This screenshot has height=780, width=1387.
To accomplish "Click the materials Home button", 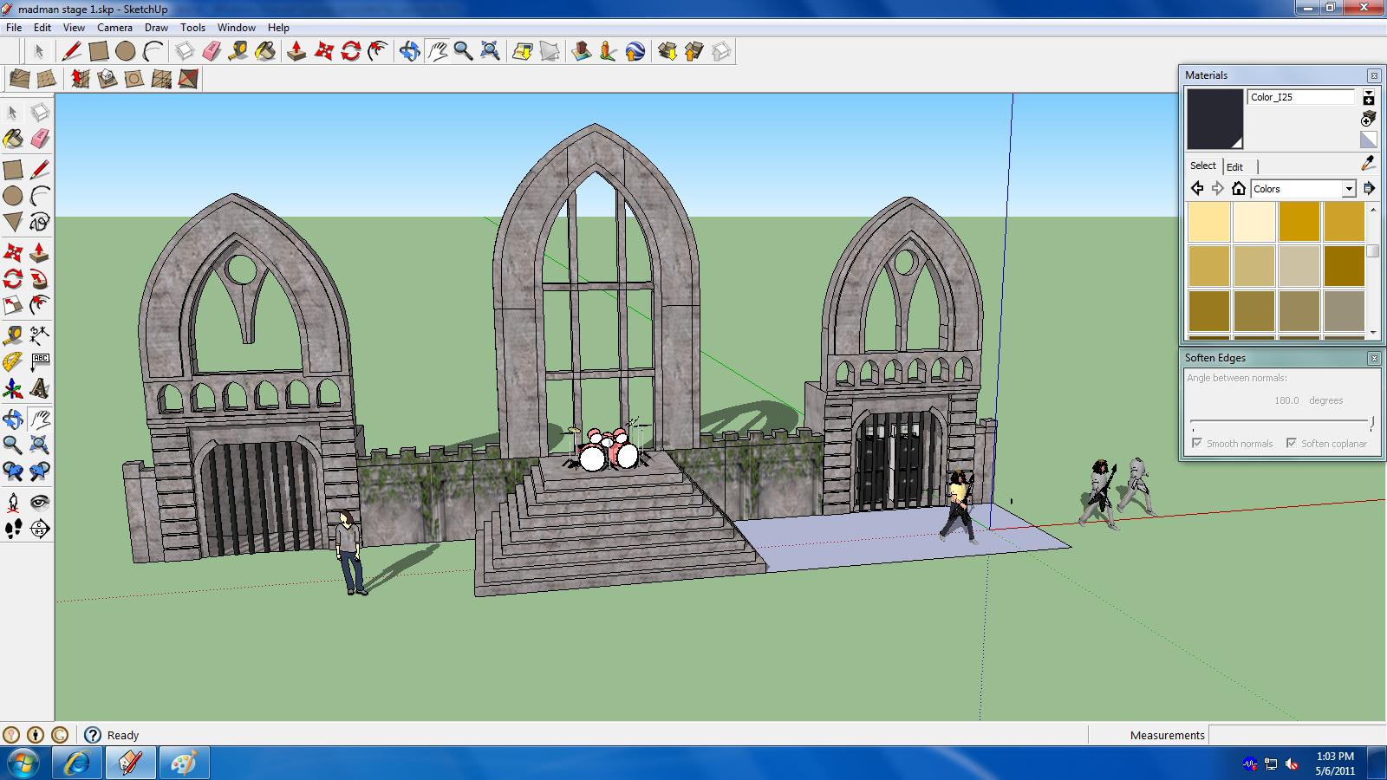I will (x=1239, y=189).
